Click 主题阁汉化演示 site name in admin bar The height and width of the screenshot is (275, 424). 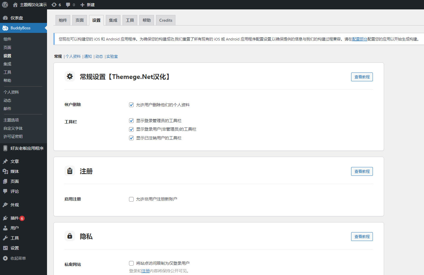[x=33, y=5]
